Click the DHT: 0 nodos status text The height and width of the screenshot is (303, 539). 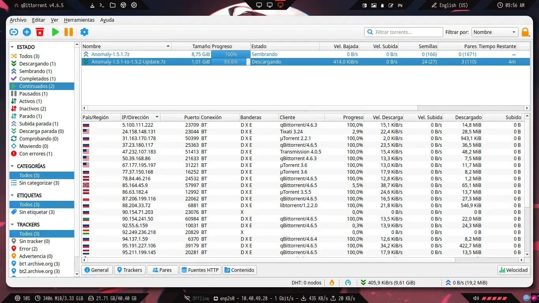[306, 282]
